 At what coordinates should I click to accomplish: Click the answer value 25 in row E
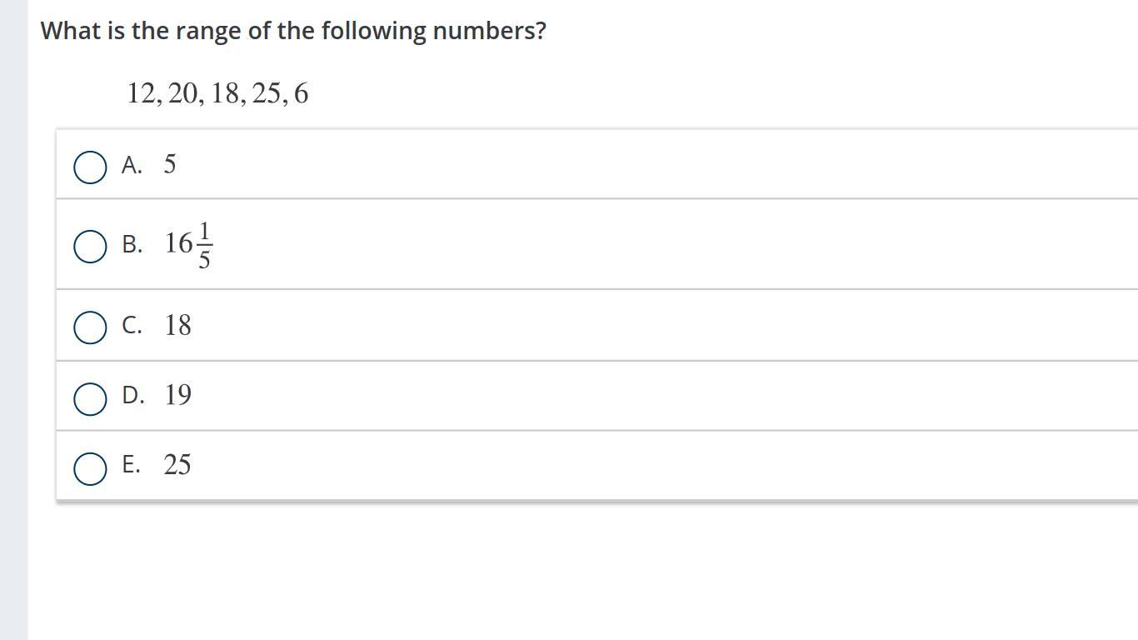pyautogui.click(x=177, y=464)
